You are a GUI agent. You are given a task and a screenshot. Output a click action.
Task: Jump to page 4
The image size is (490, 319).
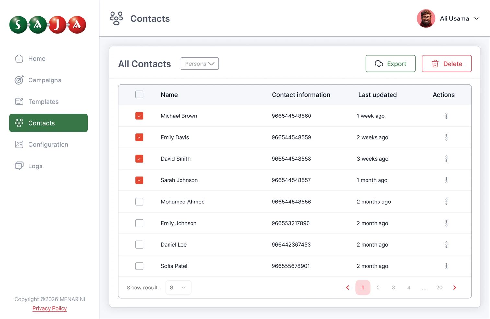pos(409,288)
